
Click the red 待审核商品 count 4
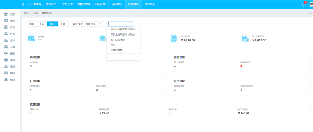click(x=241, y=66)
